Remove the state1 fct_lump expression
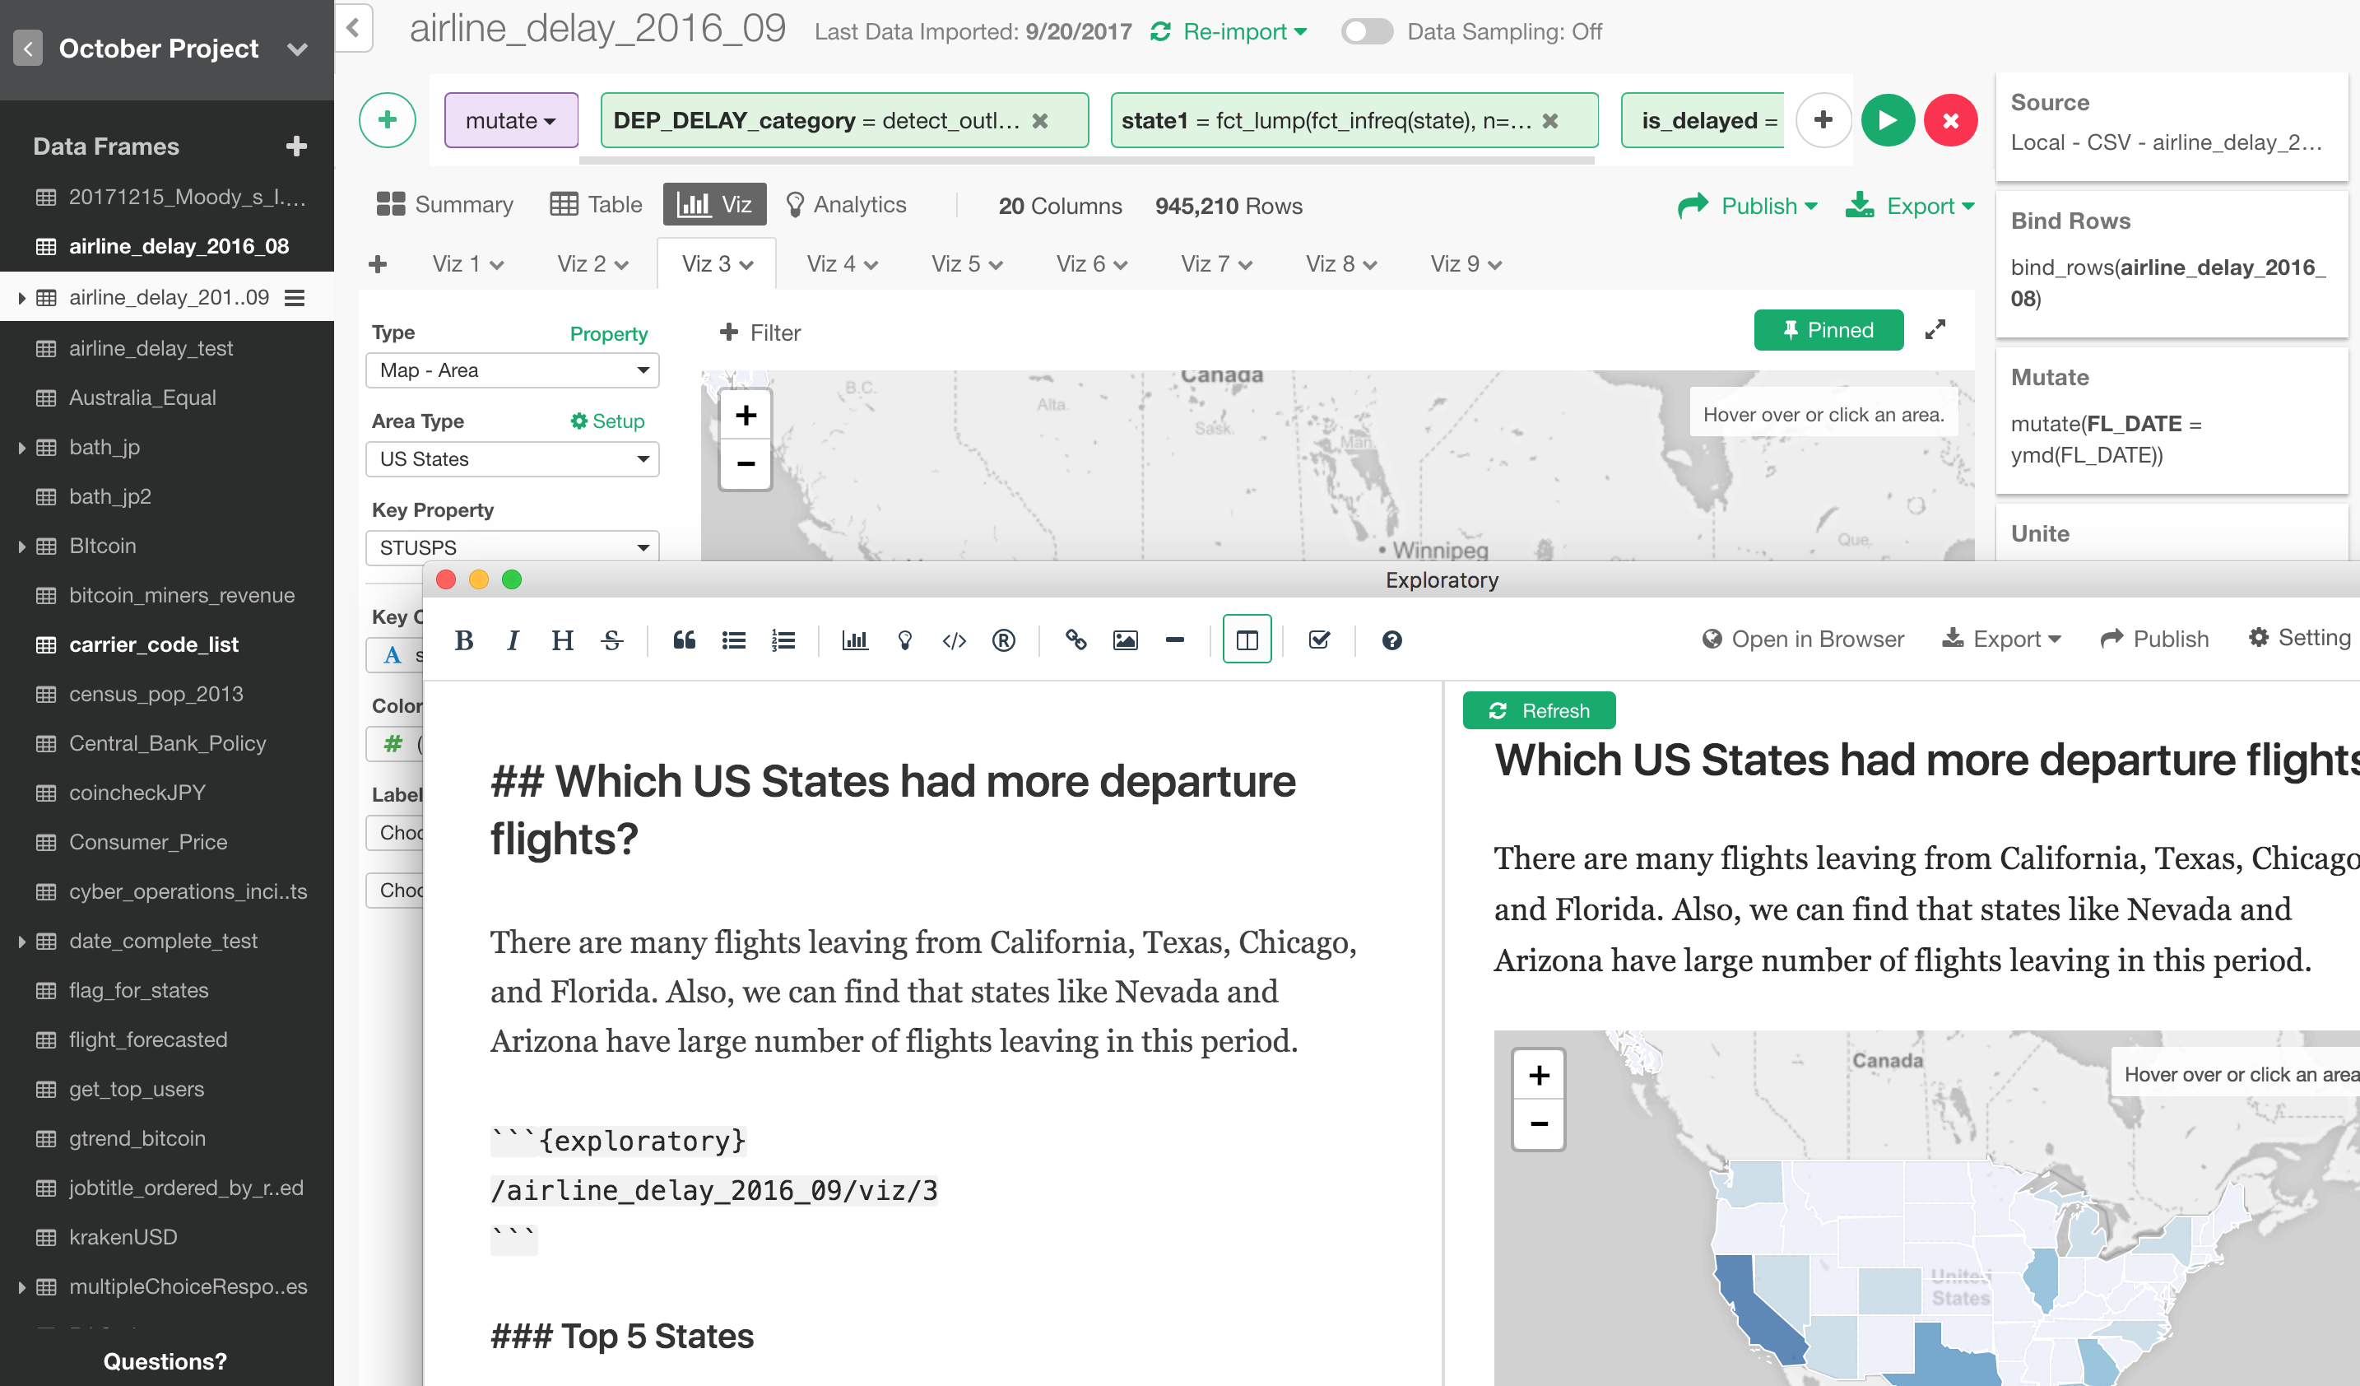 [x=1550, y=121]
